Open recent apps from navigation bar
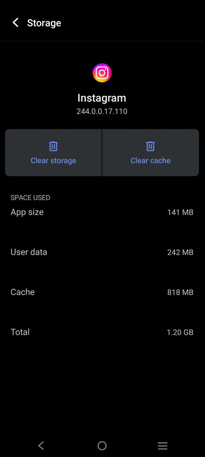This screenshot has height=457, width=205. click(x=162, y=446)
